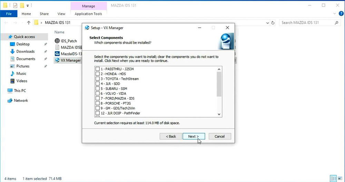Open the Application Tools tab
Image resolution: width=345 pixels, height=182 pixels.
(x=88, y=14)
